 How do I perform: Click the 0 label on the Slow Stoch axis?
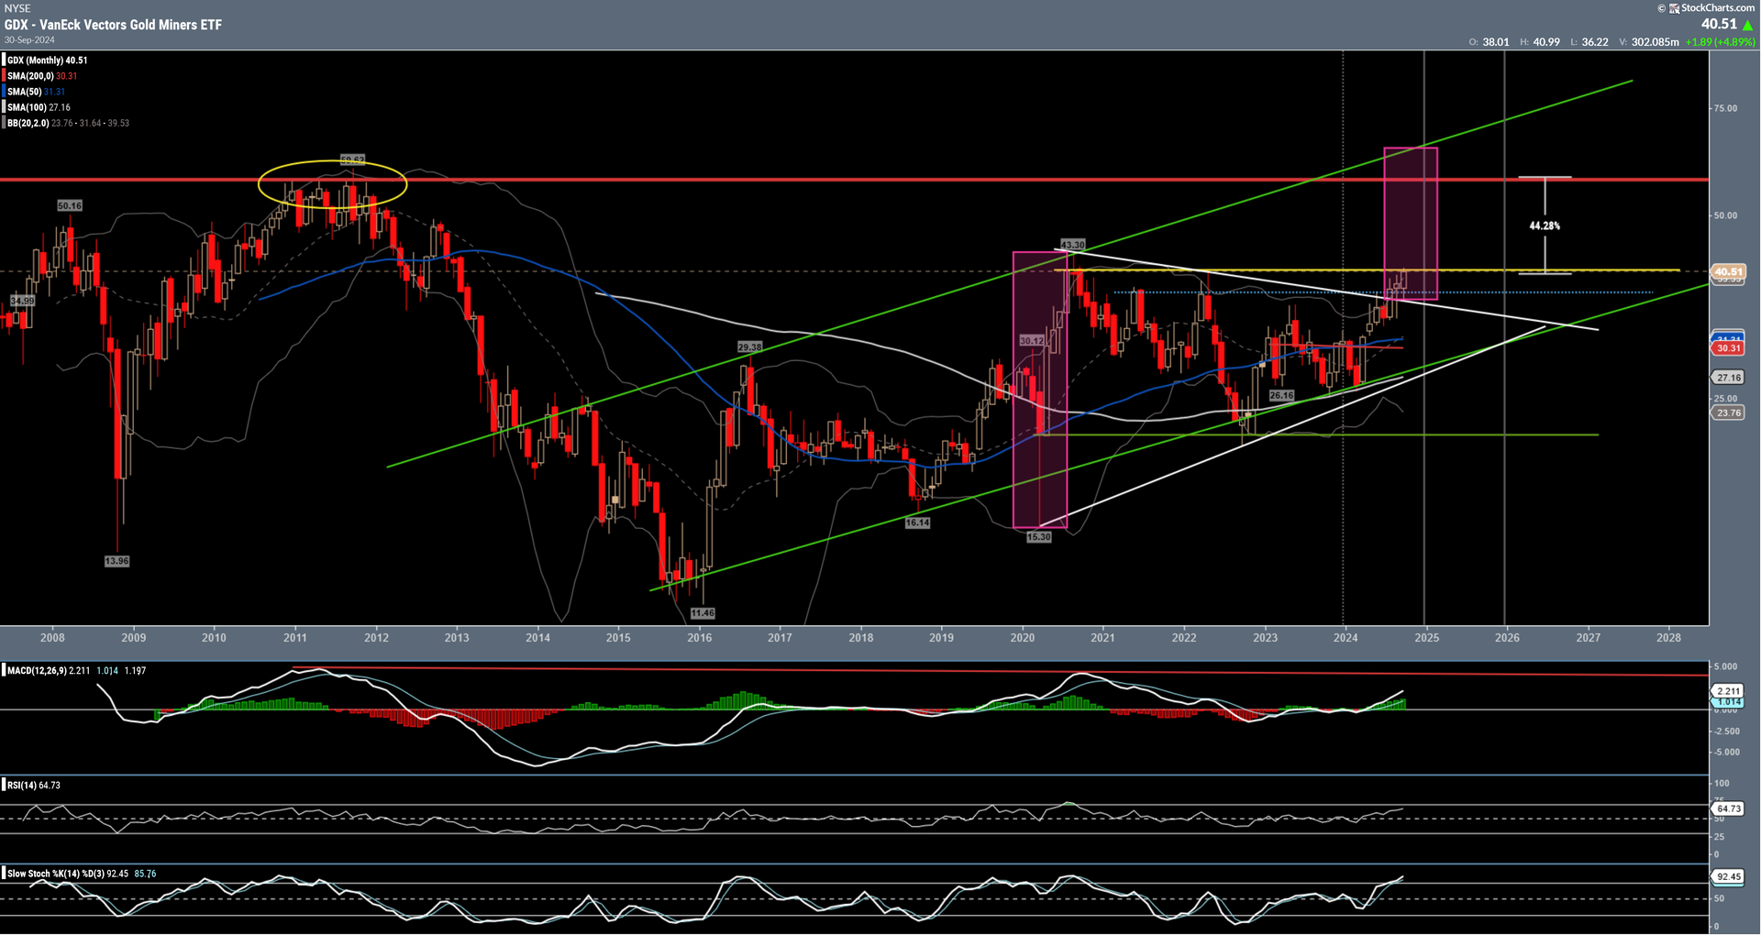click(x=1718, y=926)
